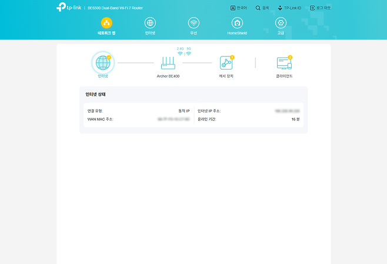Select the Archer BE400 router icon
The image size is (387, 264).
click(x=169, y=63)
